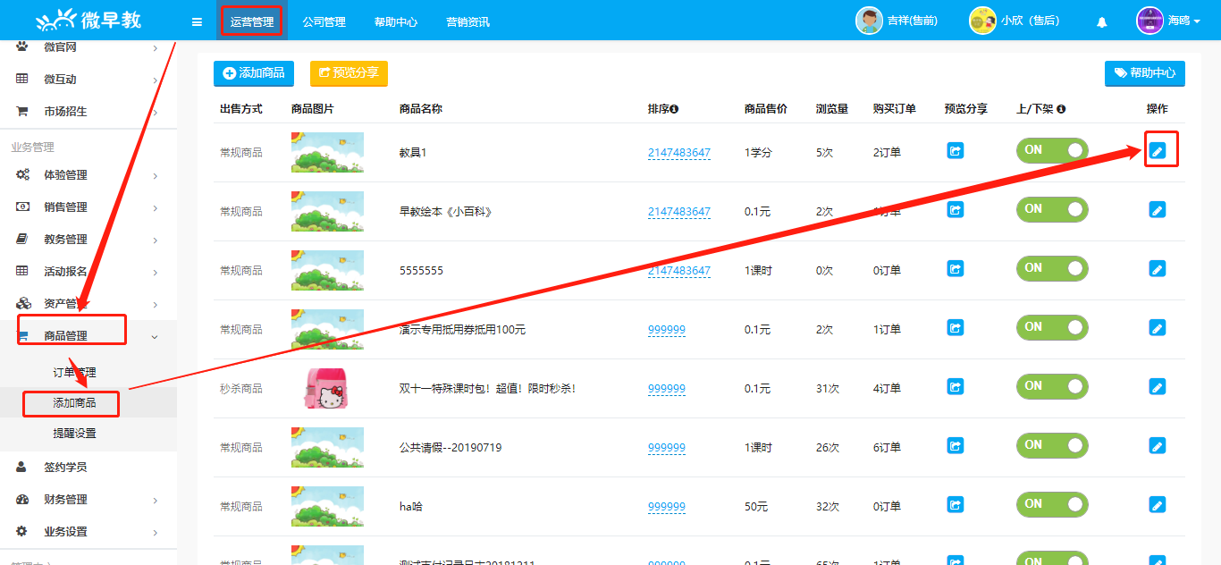
Task: Click the hamburger menu icon
Action: point(197,21)
